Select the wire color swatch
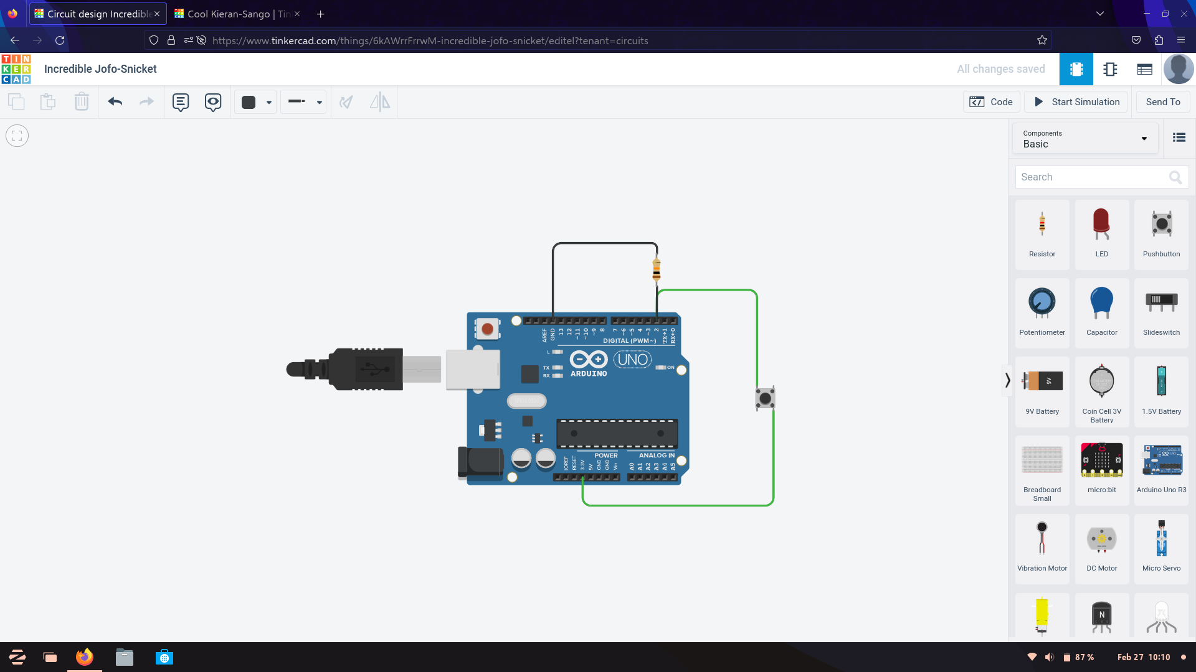This screenshot has height=672, width=1196. click(x=249, y=102)
